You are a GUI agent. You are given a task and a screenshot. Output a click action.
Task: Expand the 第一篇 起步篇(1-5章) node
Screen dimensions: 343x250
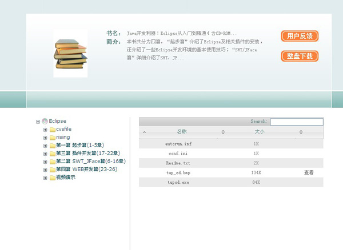click(x=45, y=146)
